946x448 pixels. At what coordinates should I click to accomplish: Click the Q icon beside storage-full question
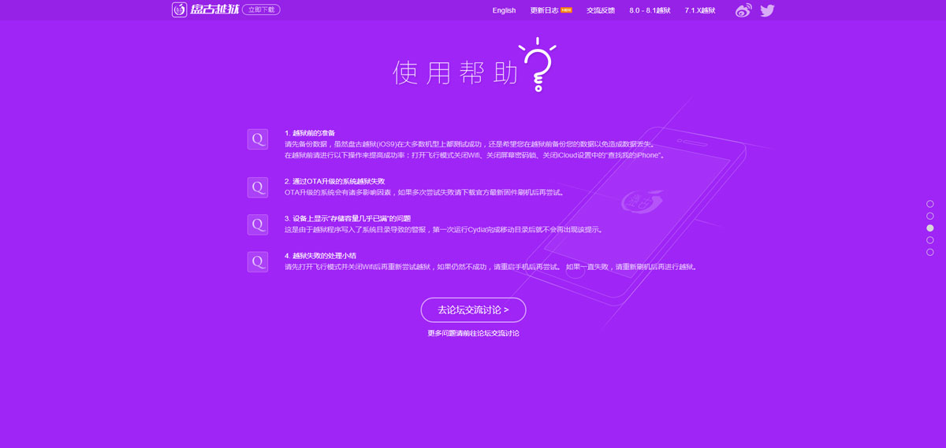pos(258,224)
